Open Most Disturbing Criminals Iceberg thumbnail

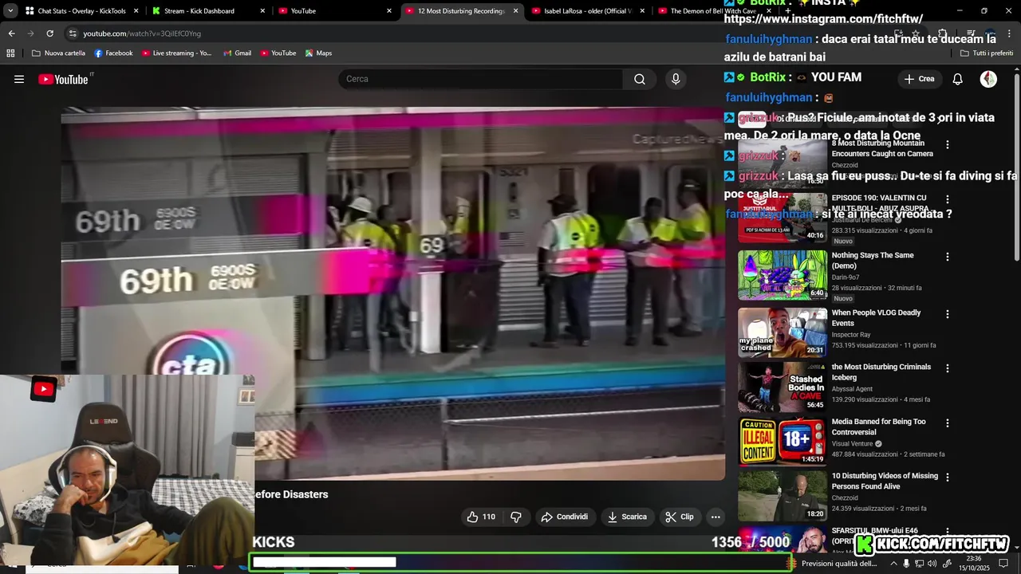pos(783,387)
